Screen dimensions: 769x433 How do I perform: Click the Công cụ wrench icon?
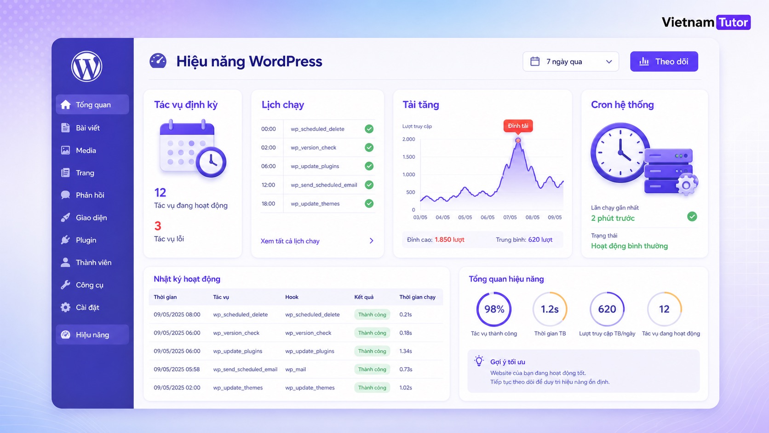click(65, 285)
